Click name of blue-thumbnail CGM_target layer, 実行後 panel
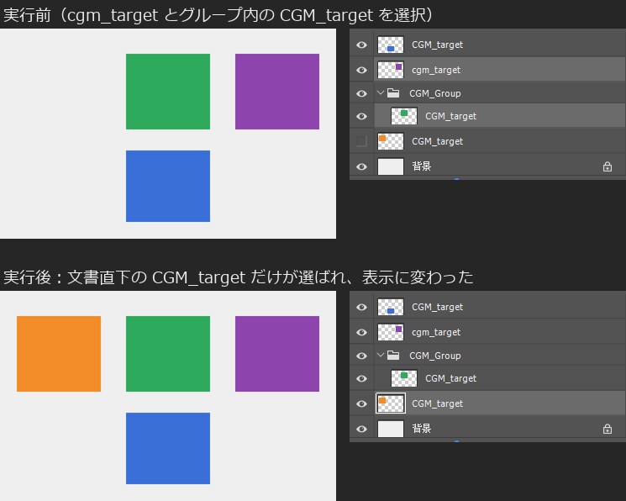 point(437,307)
